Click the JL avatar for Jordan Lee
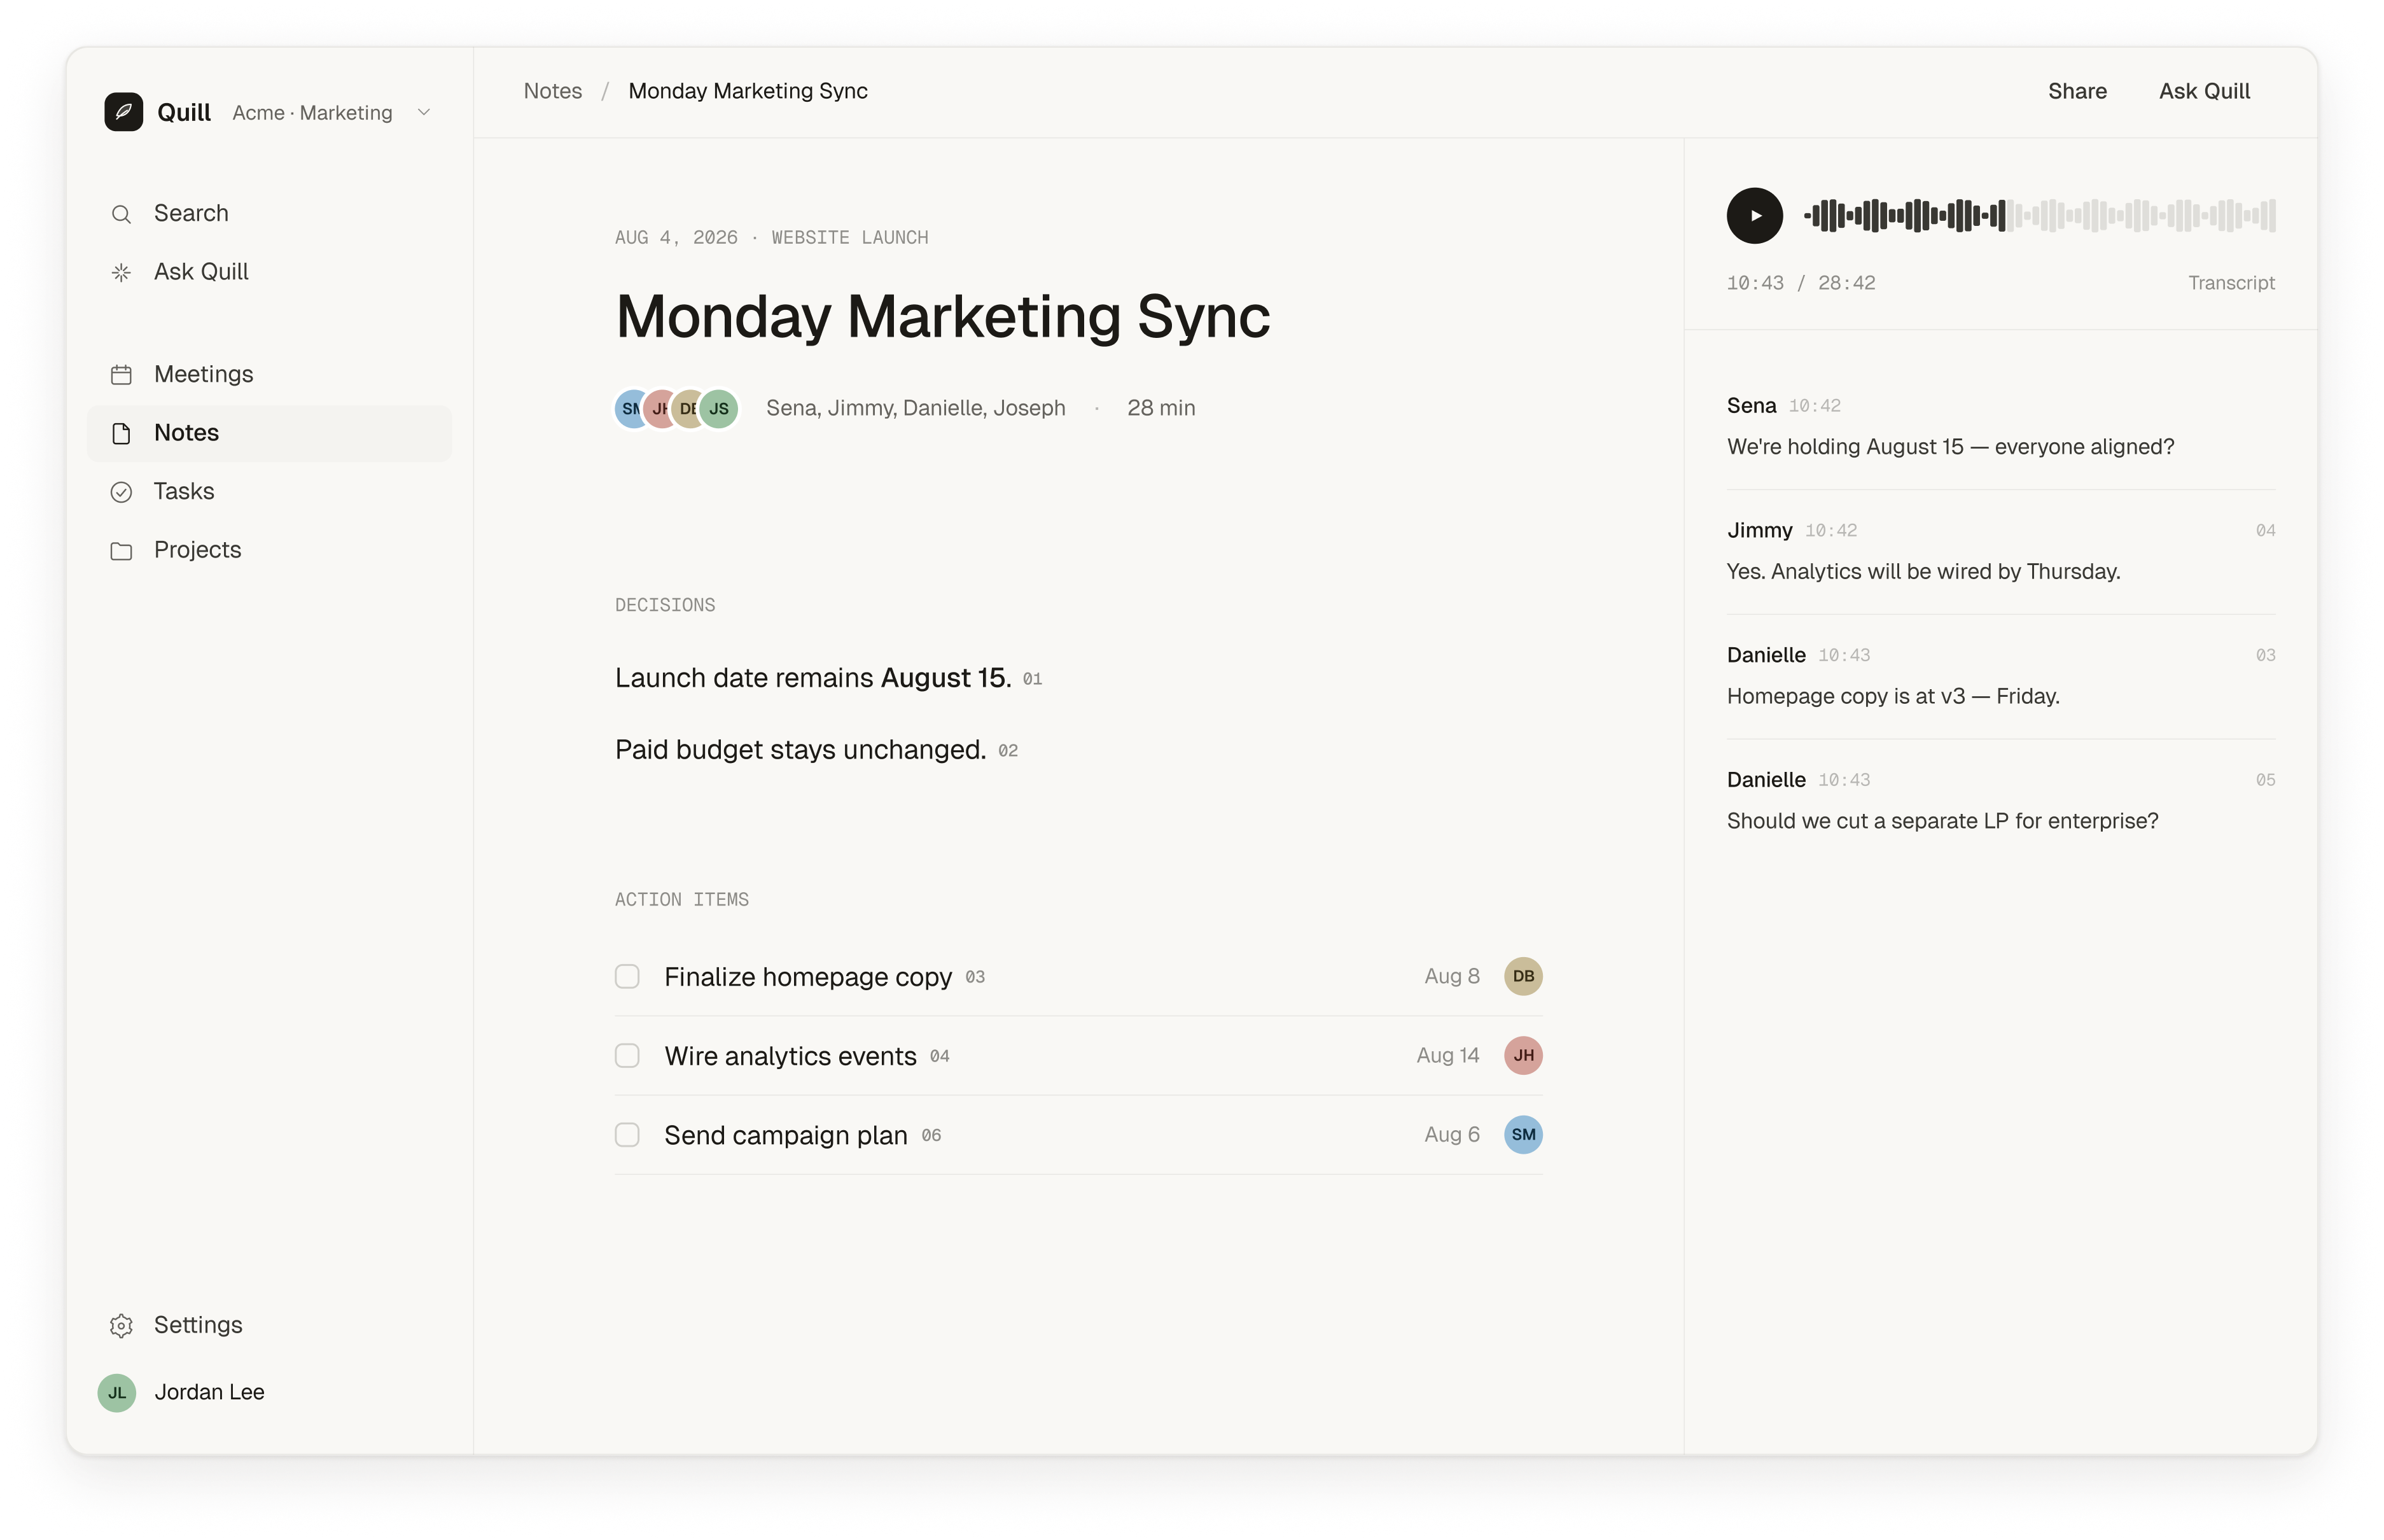The width and height of the screenshot is (2384, 1540). tap(117, 1392)
